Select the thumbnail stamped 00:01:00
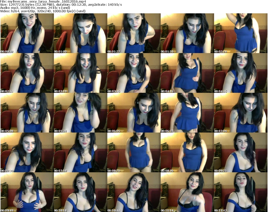This screenshot has width=268, height=212. [x=81, y=33]
